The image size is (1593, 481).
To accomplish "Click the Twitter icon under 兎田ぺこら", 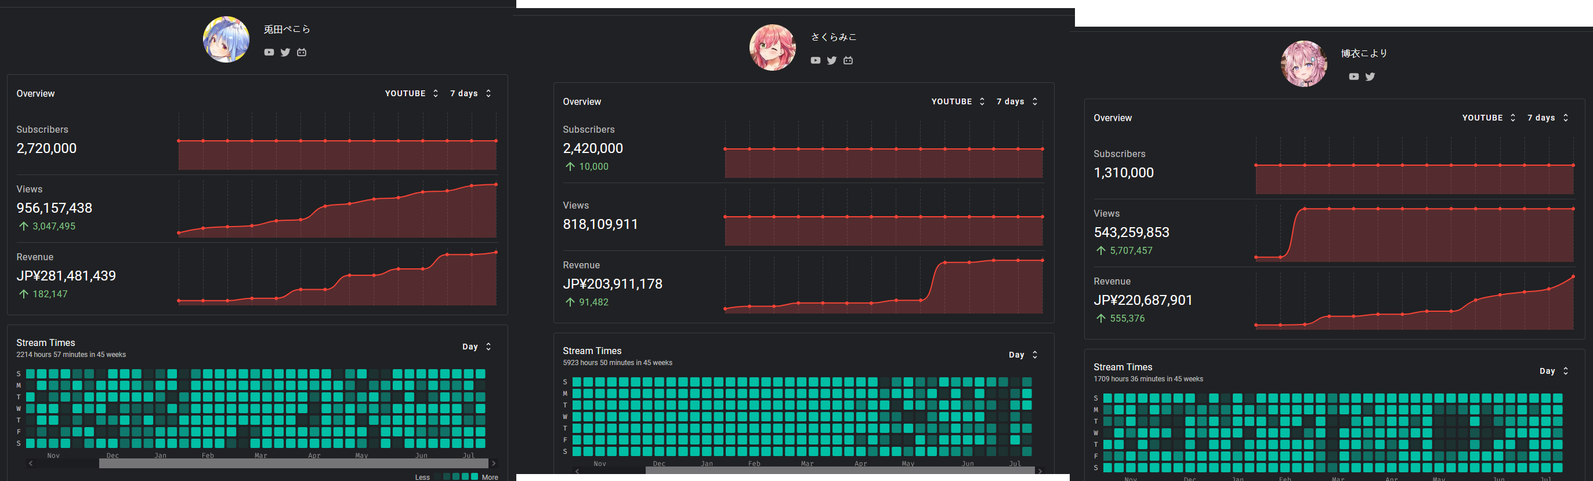I will click(x=285, y=53).
